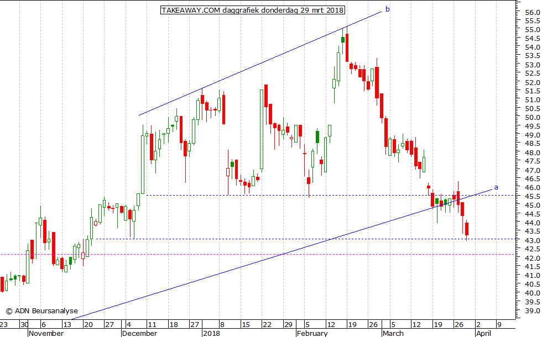The height and width of the screenshot is (337, 542).
Task: Click the ADN Beursanalyse copyright text
Action: (42, 311)
